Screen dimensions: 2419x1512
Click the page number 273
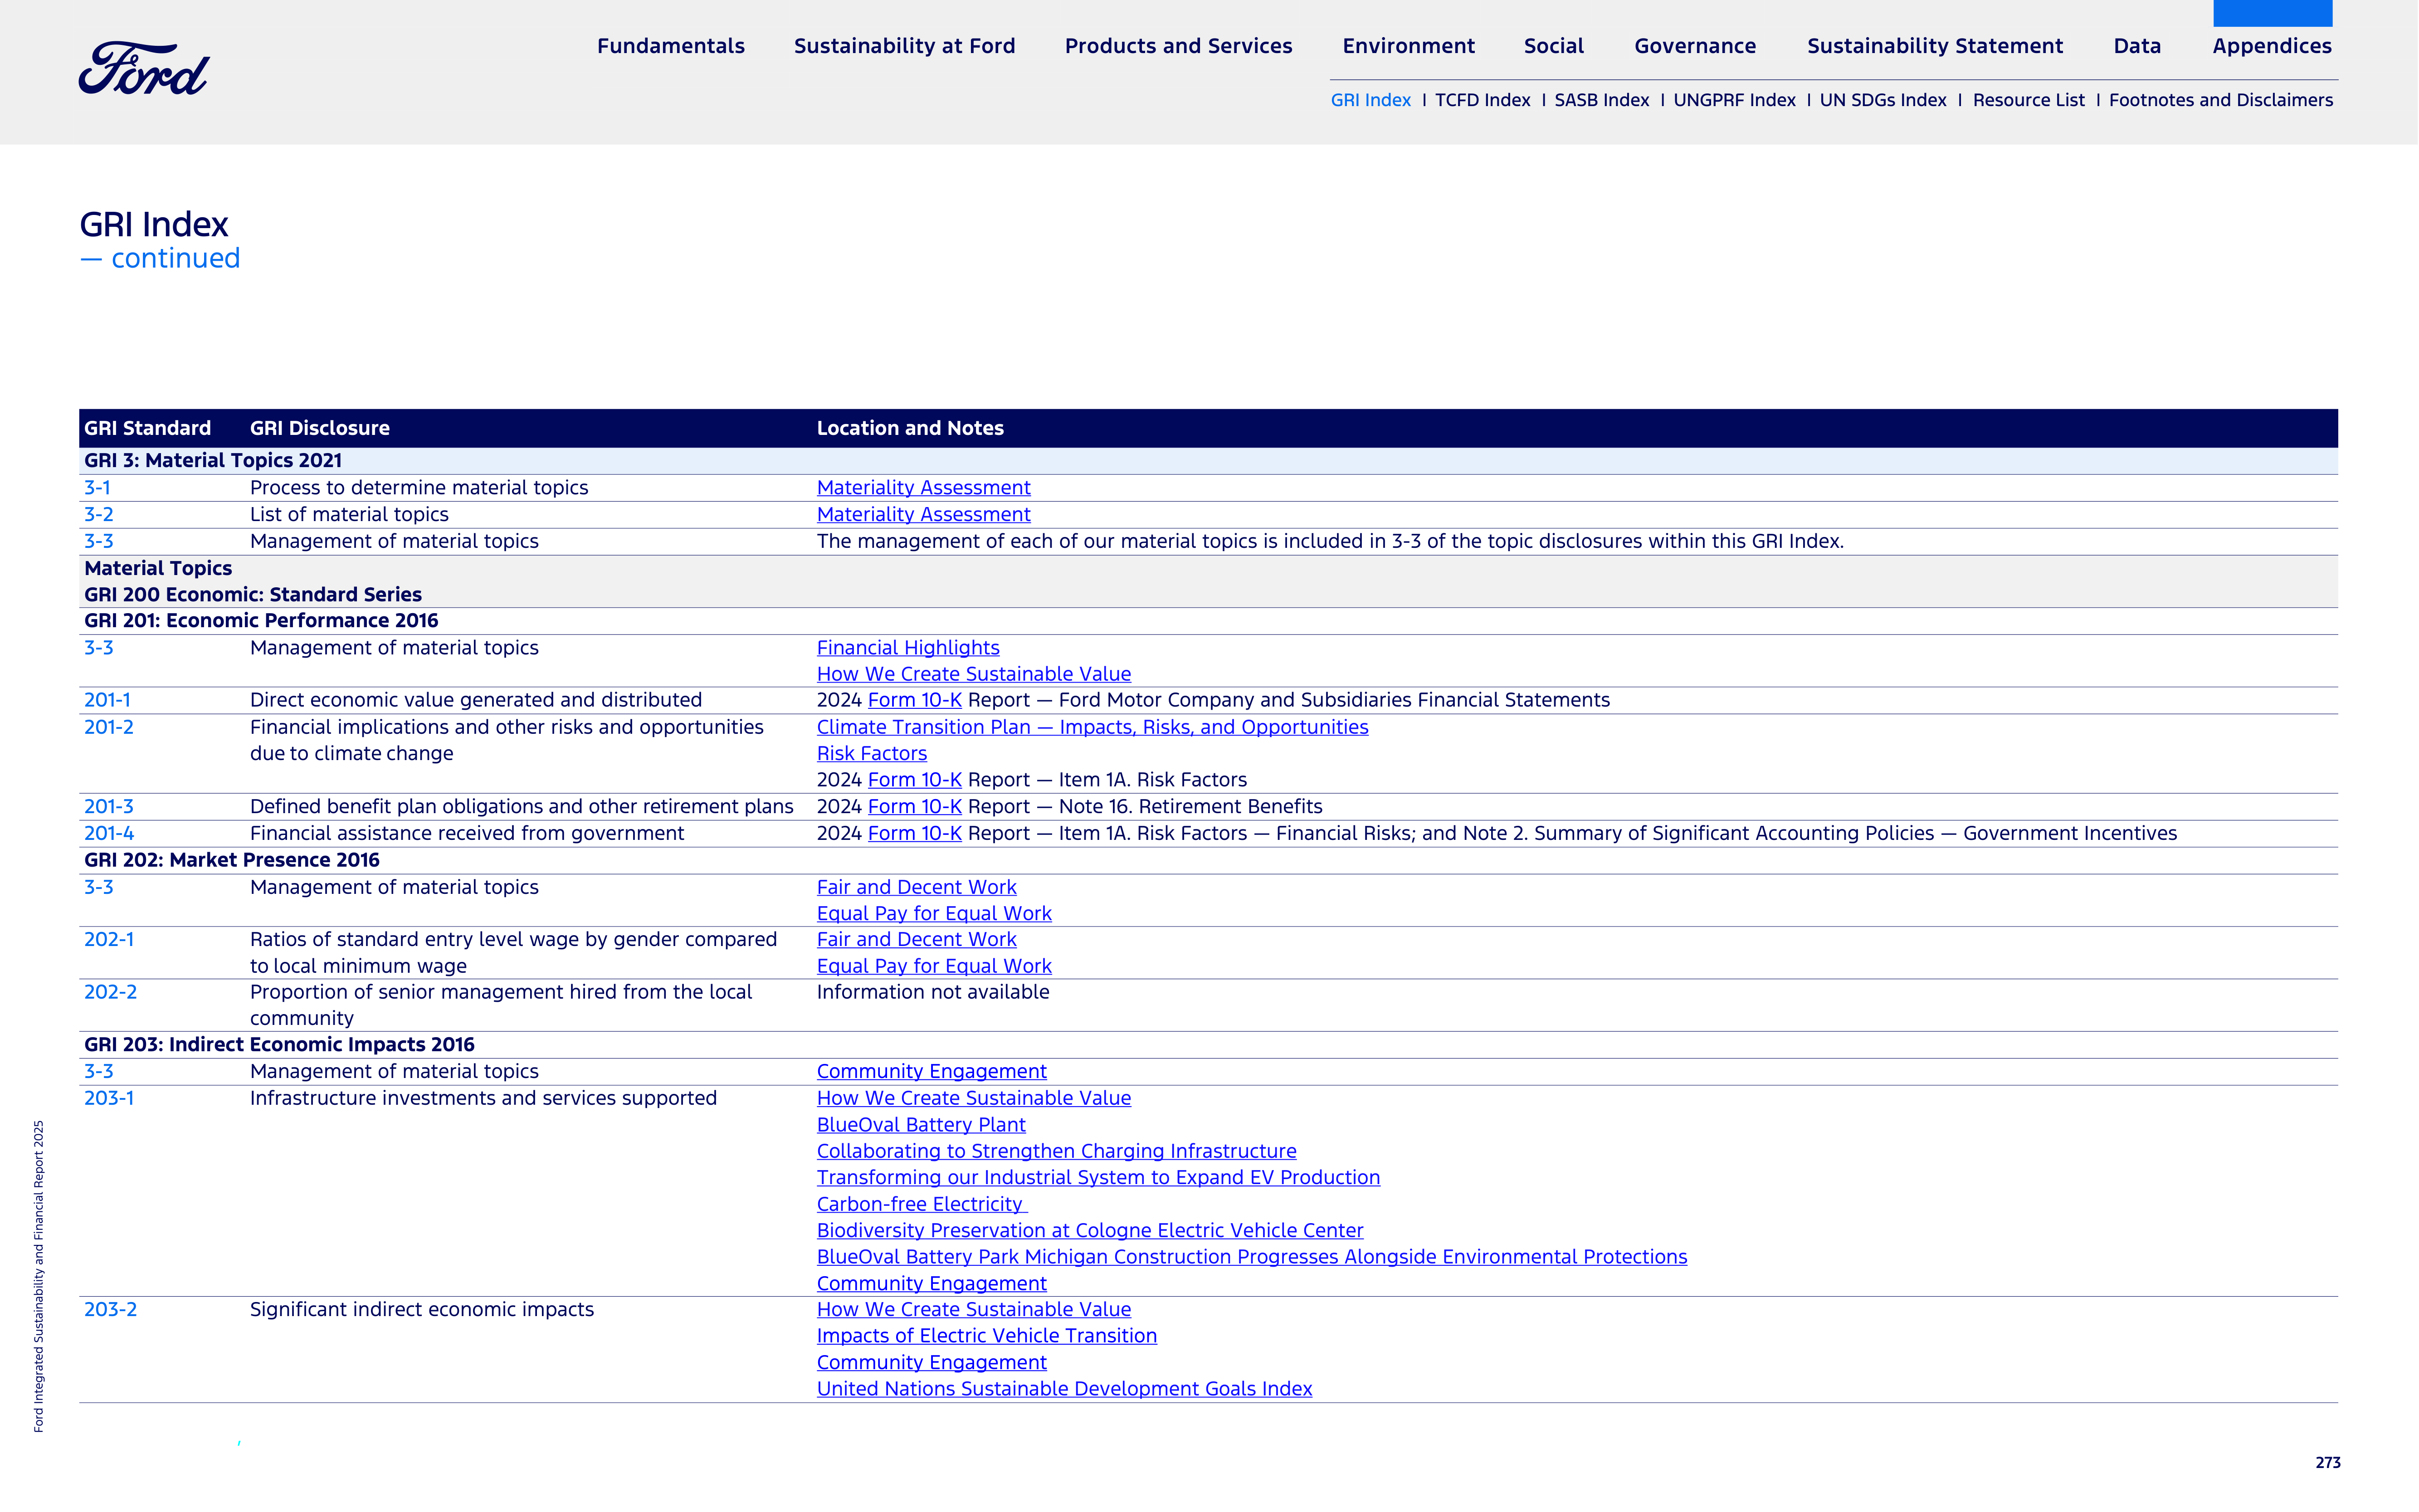(x=2327, y=1463)
